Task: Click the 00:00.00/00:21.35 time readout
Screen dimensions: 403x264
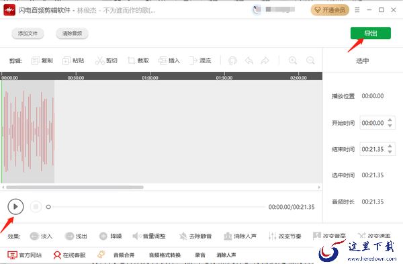Action: tap(292, 207)
